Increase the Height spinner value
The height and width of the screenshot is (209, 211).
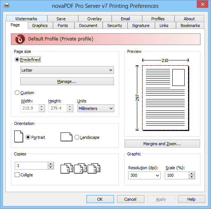[70, 107]
